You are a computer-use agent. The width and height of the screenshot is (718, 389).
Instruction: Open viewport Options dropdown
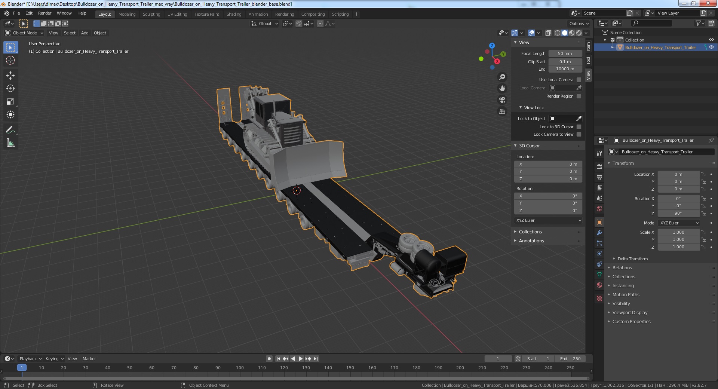click(x=579, y=24)
